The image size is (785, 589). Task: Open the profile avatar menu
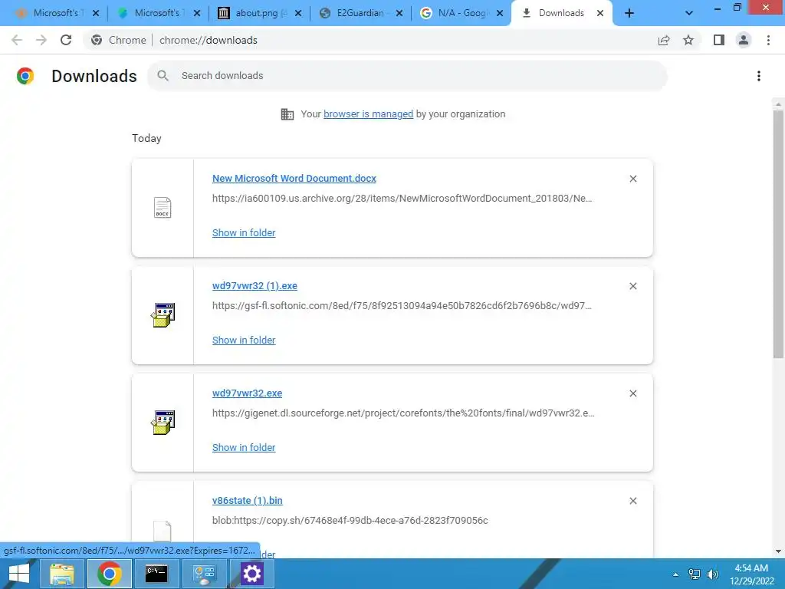[744, 40]
